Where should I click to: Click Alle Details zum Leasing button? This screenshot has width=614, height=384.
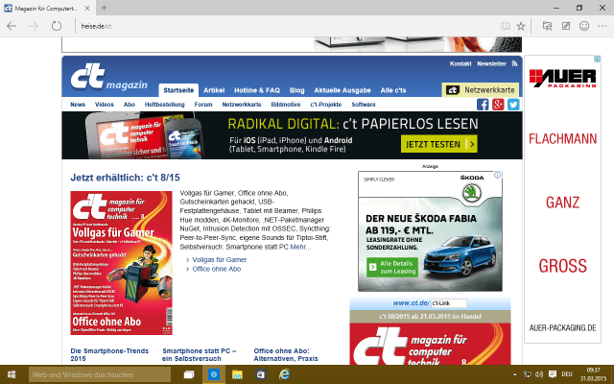[x=392, y=267]
